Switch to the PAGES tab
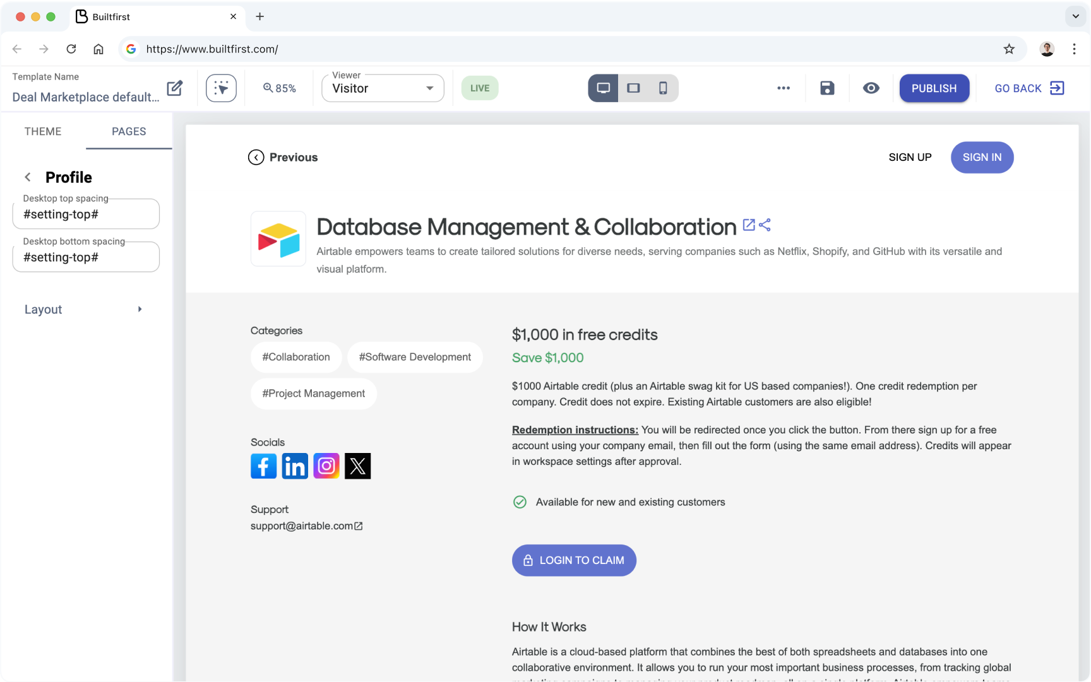Screen dimensions: 1091x682 pos(129,131)
